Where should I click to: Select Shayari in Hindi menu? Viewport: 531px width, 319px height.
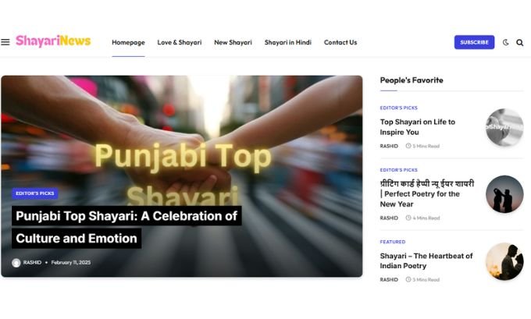point(288,42)
